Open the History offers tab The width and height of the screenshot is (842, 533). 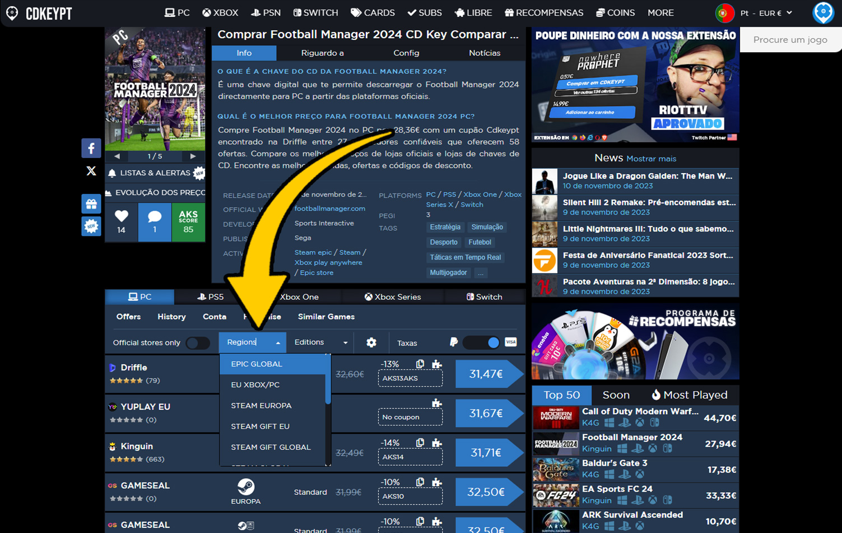click(x=171, y=317)
